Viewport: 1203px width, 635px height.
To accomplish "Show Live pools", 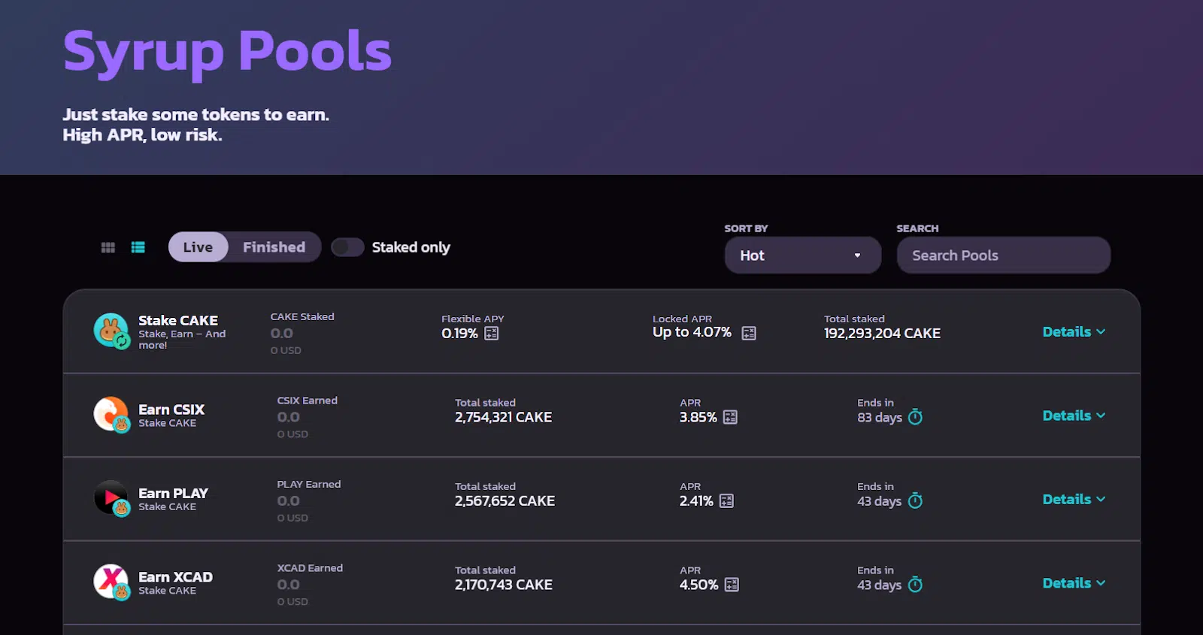I will click(198, 247).
